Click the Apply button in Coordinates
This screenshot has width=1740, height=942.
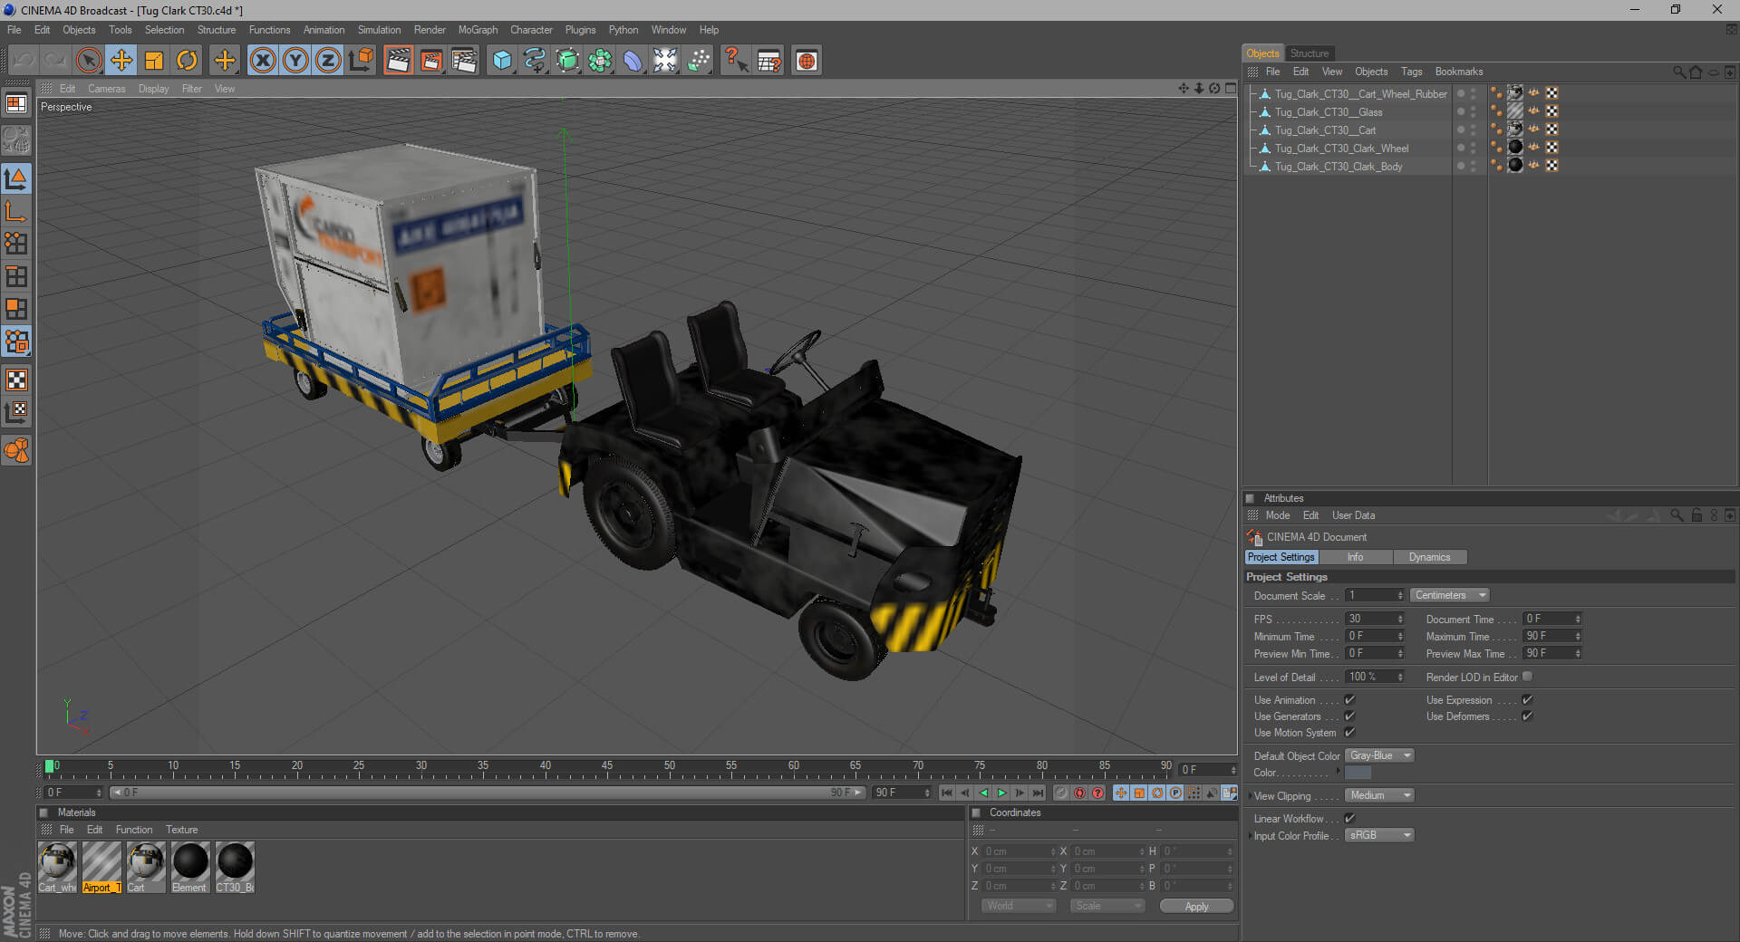[x=1196, y=907]
